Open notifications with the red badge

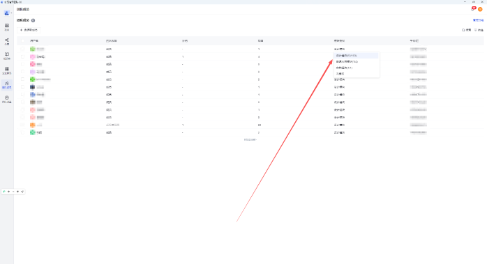(x=473, y=8)
